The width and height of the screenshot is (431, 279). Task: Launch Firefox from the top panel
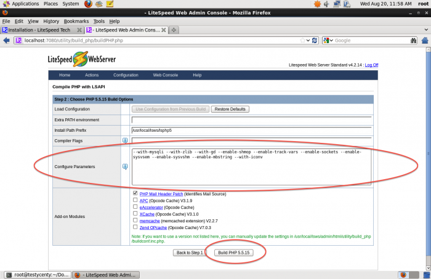pyautogui.click(x=88, y=4)
